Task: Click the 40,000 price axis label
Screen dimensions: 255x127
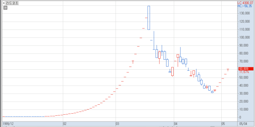Action: click(x=244, y=85)
